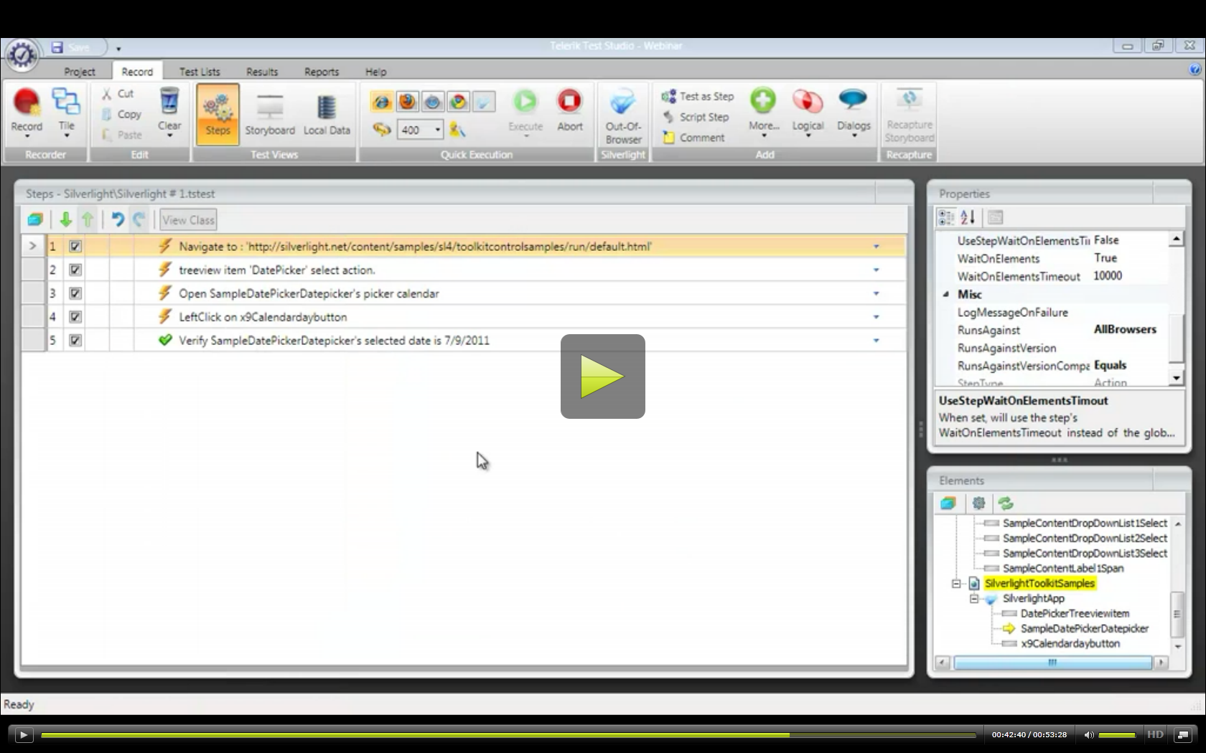1206x753 pixels.
Task: Expand dropdown arrow for the treeview item step
Action: click(x=876, y=270)
